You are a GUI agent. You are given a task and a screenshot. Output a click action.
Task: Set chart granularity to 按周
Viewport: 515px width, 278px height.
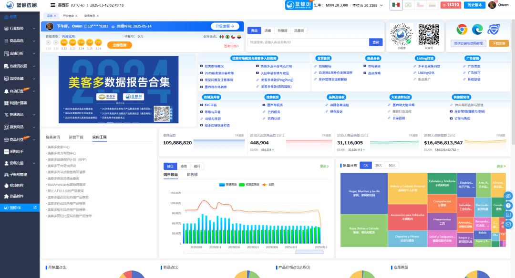[184, 167]
